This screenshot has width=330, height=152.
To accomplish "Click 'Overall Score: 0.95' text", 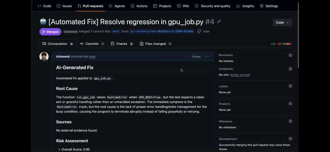I will pos(76,150).
